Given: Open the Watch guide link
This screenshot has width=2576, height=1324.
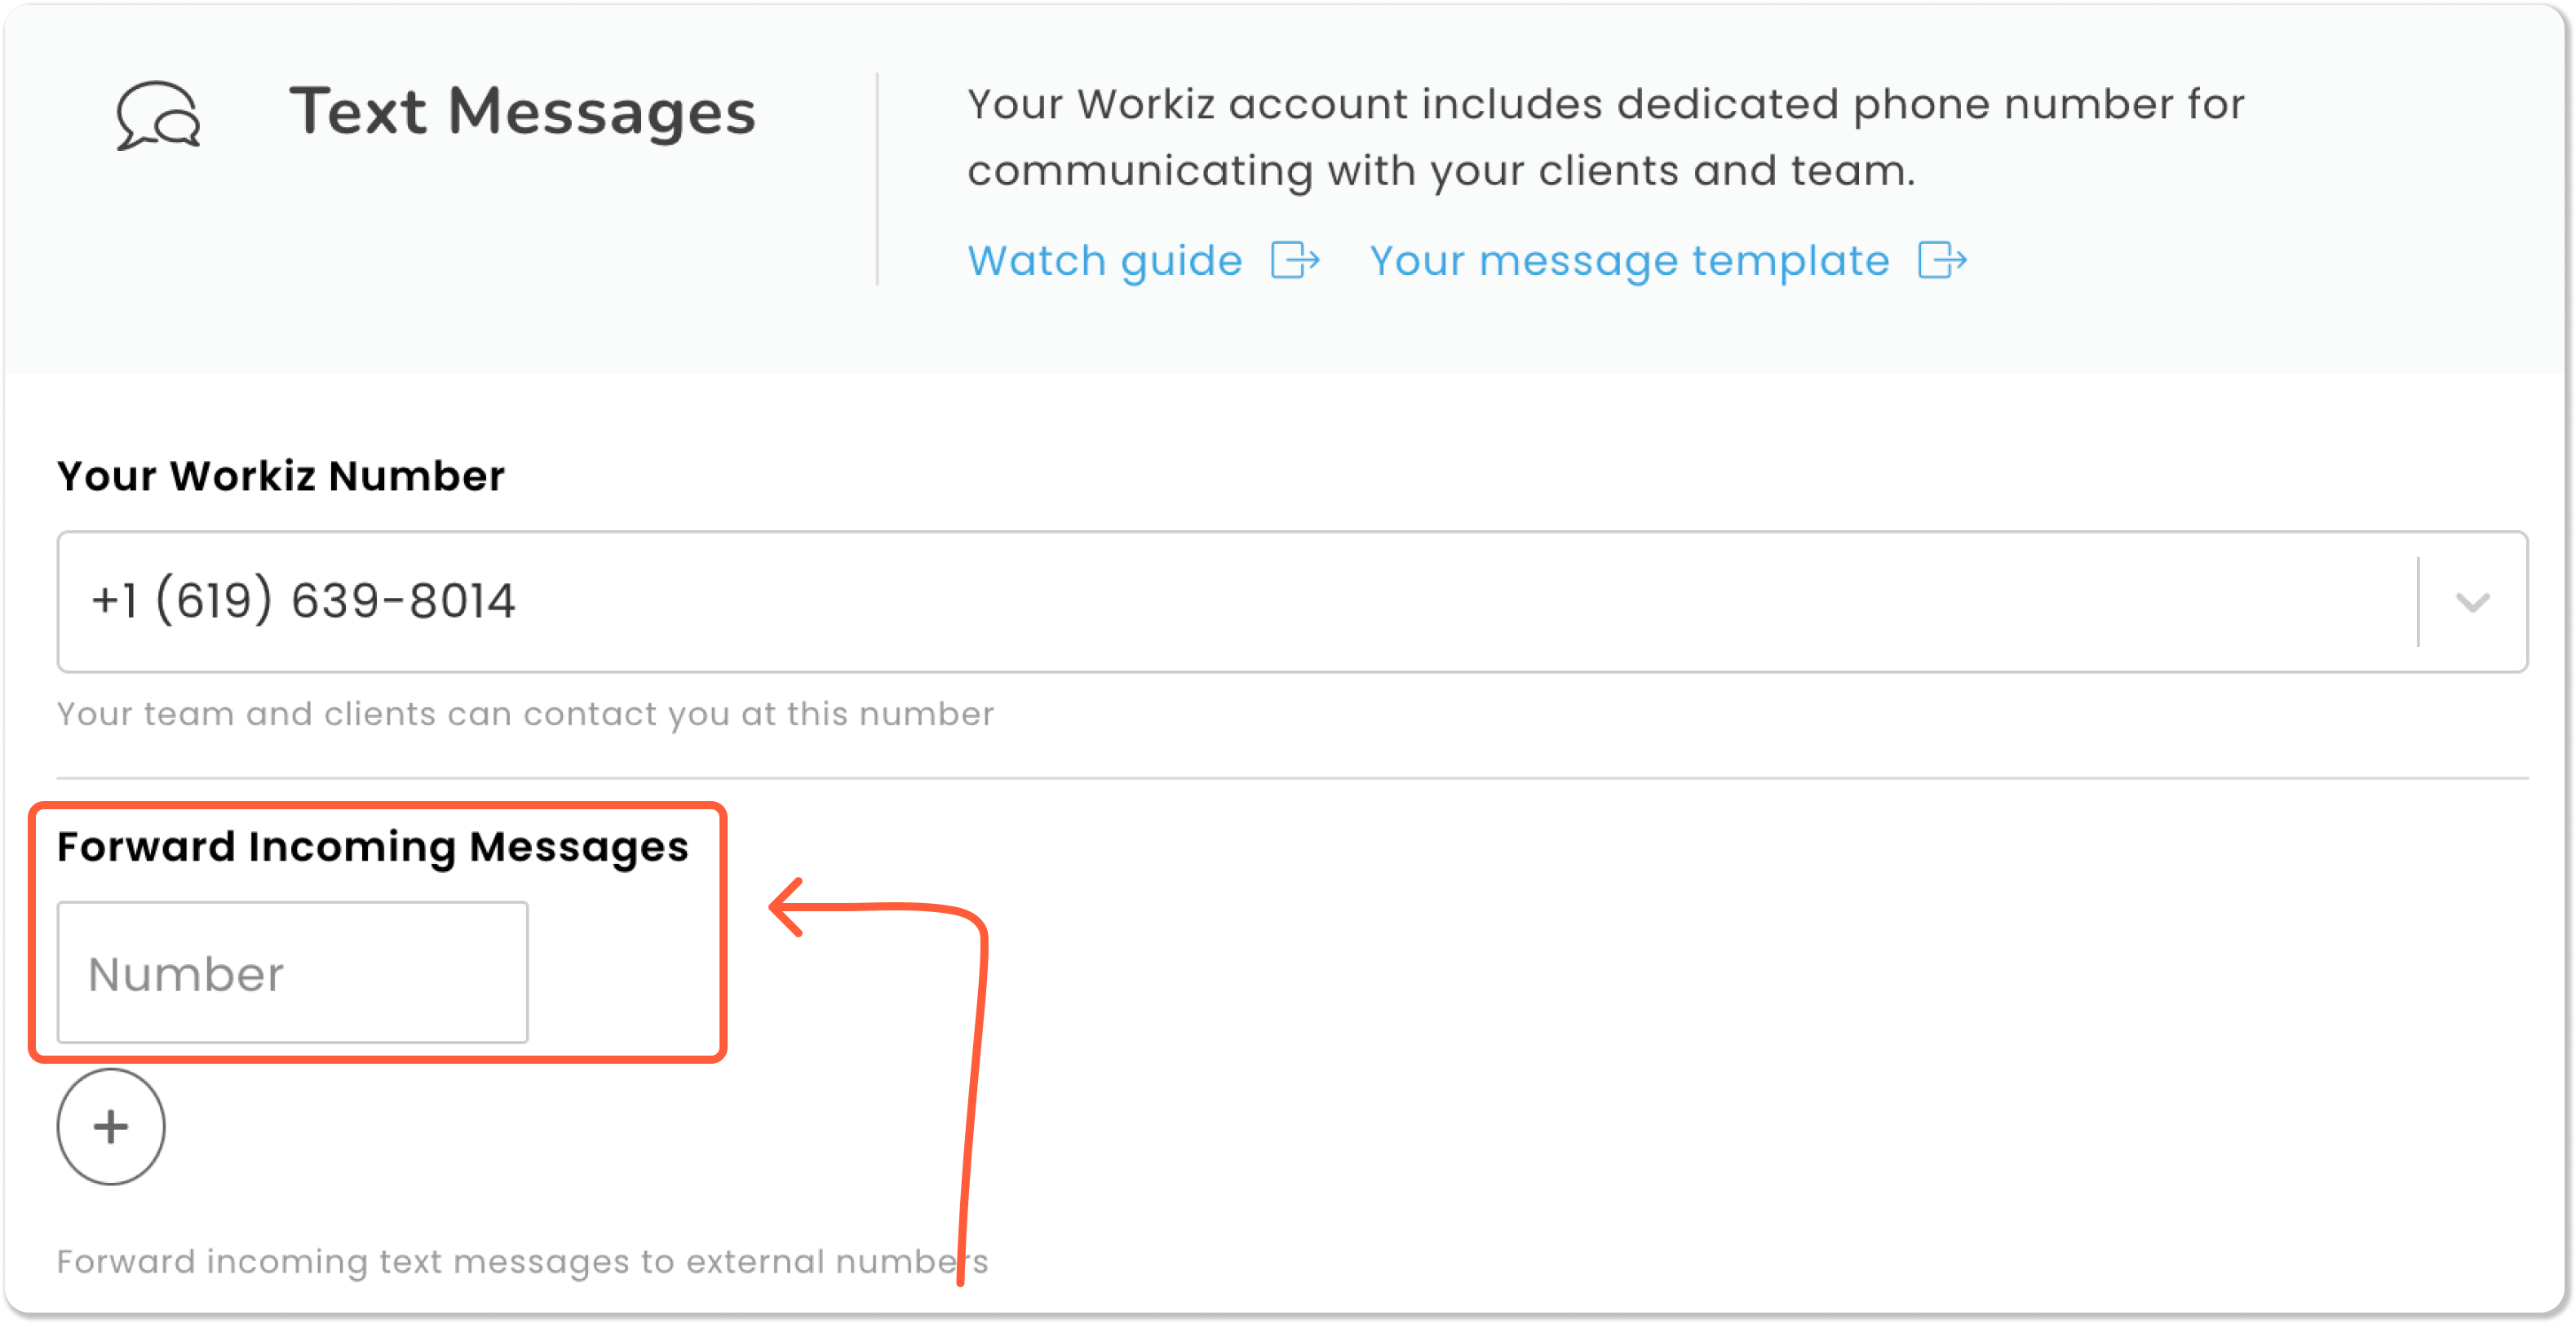Looking at the screenshot, I should [x=1104, y=261].
